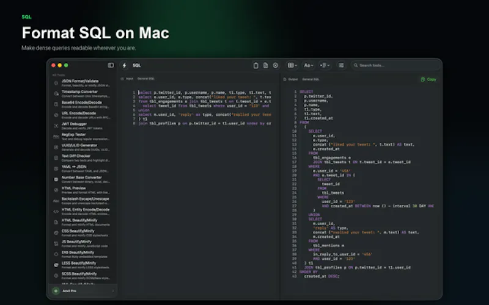Open UUID/ULID Generator tool
The width and height of the screenshot is (489, 305).
83,148
